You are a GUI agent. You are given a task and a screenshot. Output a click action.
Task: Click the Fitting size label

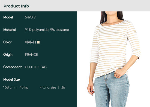(48, 87)
